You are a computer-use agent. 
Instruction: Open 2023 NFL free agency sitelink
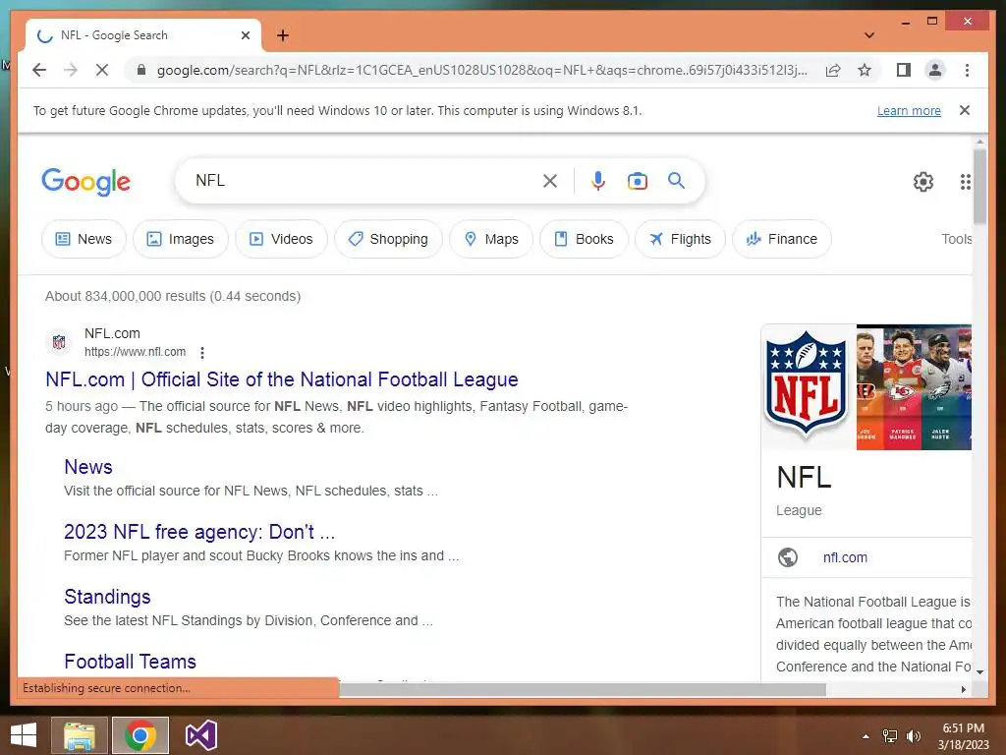198,532
